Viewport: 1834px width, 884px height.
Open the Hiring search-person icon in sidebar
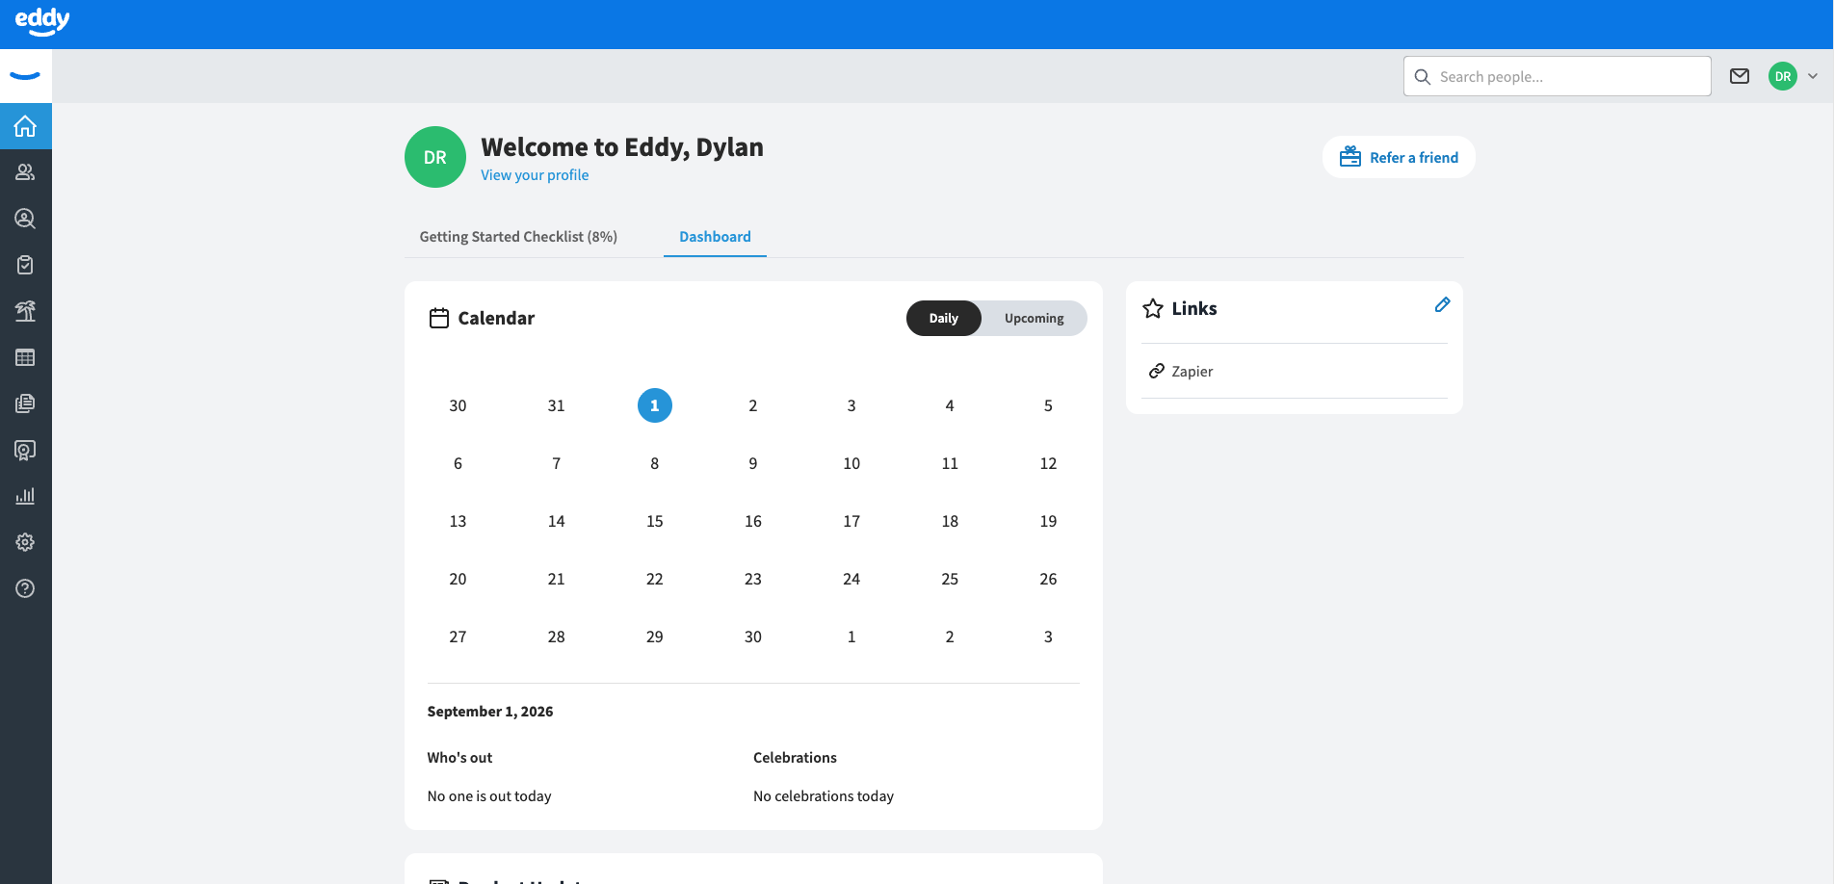pos(26,219)
